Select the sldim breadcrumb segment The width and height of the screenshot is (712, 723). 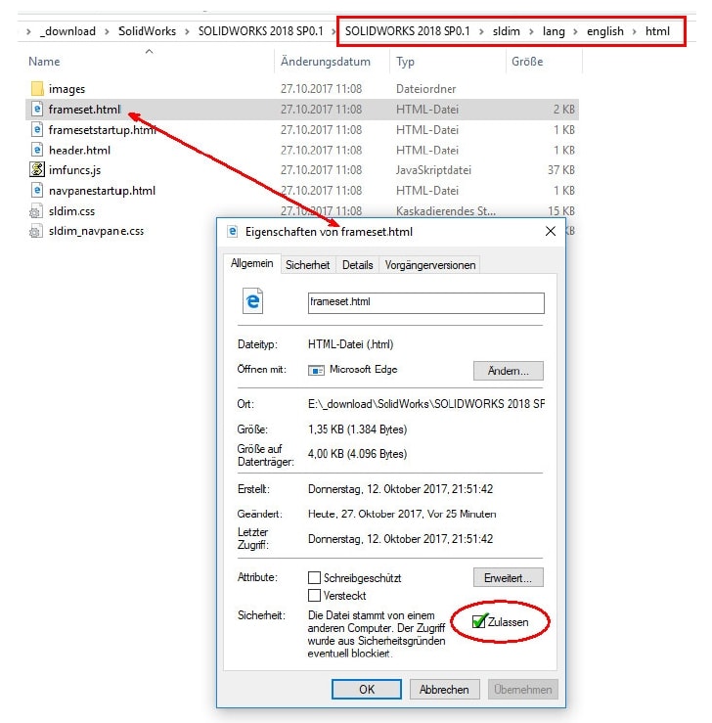[x=506, y=31]
